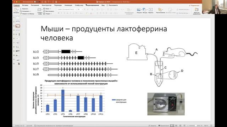Click the Копировать copy command
The image size is (227, 127).
point(25,11)
